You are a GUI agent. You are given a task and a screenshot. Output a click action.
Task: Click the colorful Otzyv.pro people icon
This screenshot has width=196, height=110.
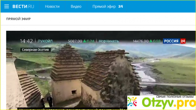pyautogui.click(x=132, y=102)
